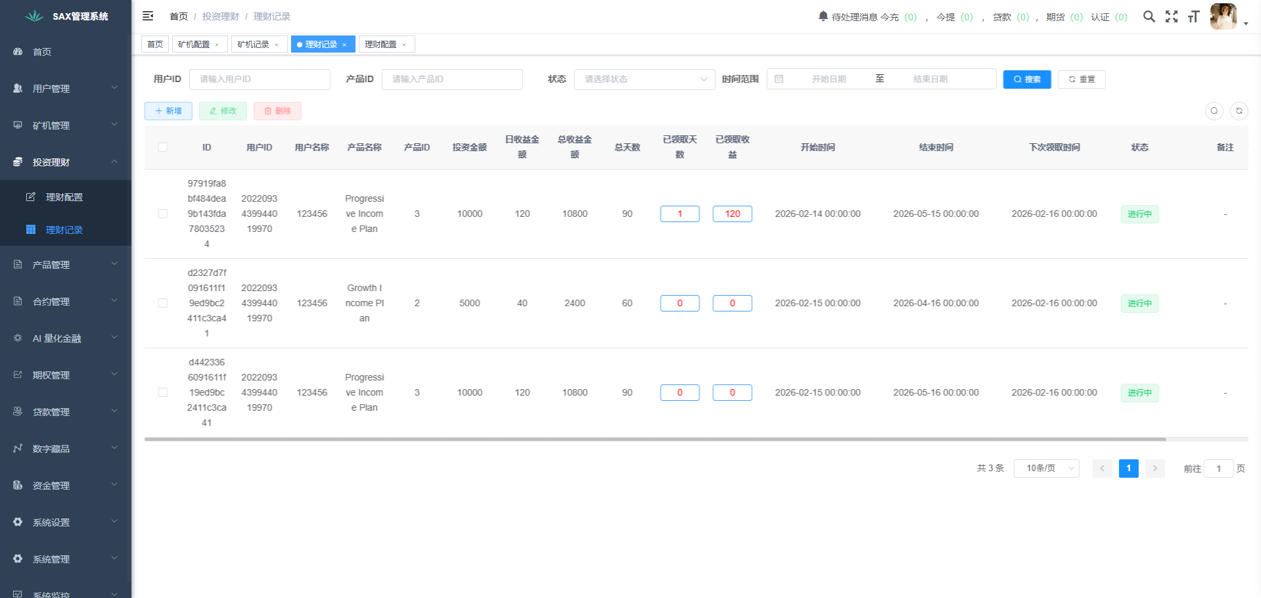Viewport: 1261px width, 598px height.
Task: Tick the Growth Income Plan row checkbox
Action: tap(163, 303)
